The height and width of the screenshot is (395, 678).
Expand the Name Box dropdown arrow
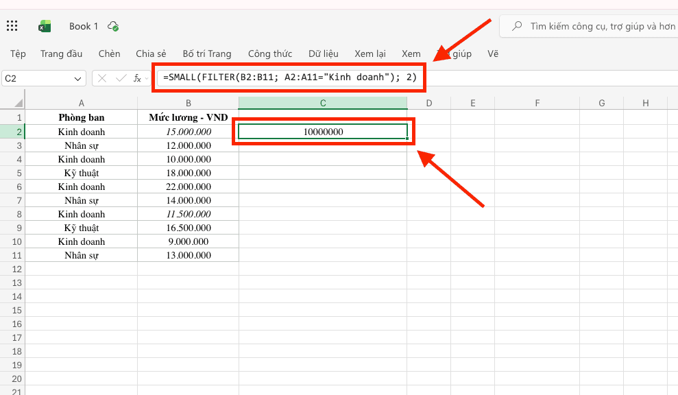(x=78, y=79)
